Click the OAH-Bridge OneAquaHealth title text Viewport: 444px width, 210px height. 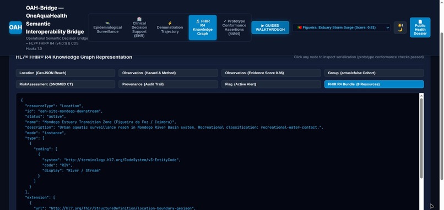tap(55, 20)
